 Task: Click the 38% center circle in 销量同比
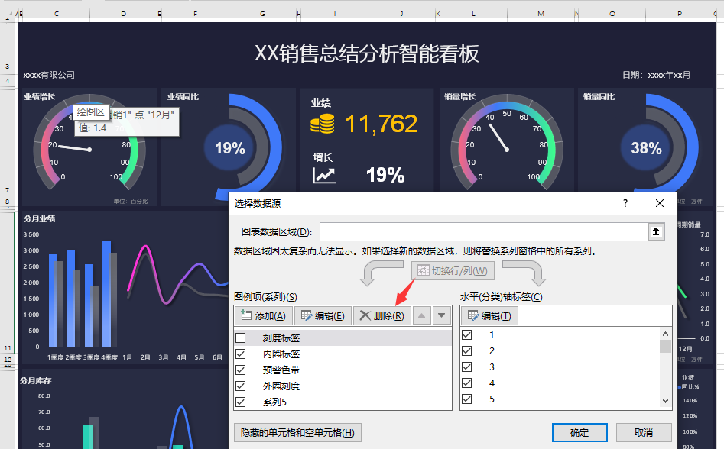[647, 148]
